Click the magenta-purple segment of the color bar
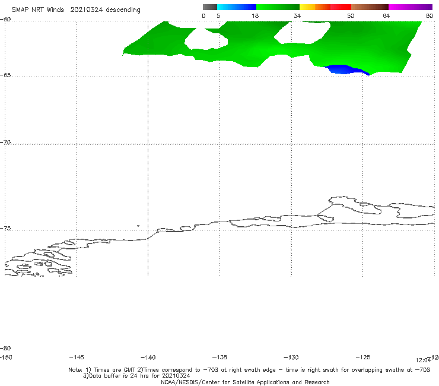 coord(411,7)
